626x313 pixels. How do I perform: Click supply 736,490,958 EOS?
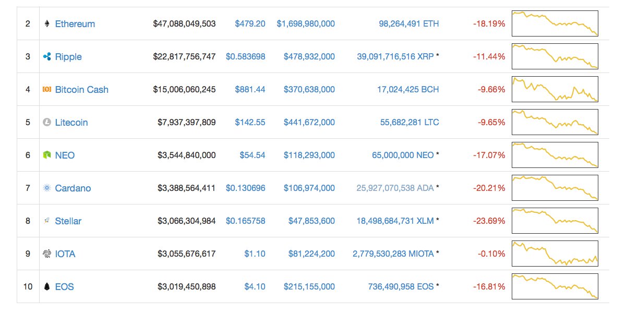pos(401,286)
